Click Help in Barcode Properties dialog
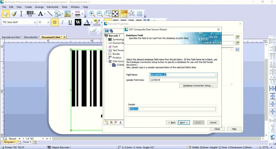276x149 pixels. pyautogui.click(x=234, y=129)
